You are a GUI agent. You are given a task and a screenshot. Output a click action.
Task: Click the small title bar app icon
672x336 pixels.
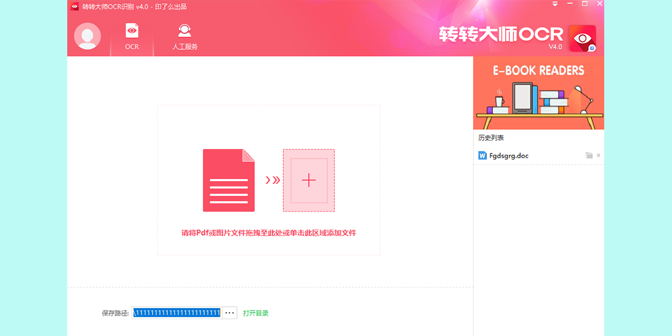(74, 7)
